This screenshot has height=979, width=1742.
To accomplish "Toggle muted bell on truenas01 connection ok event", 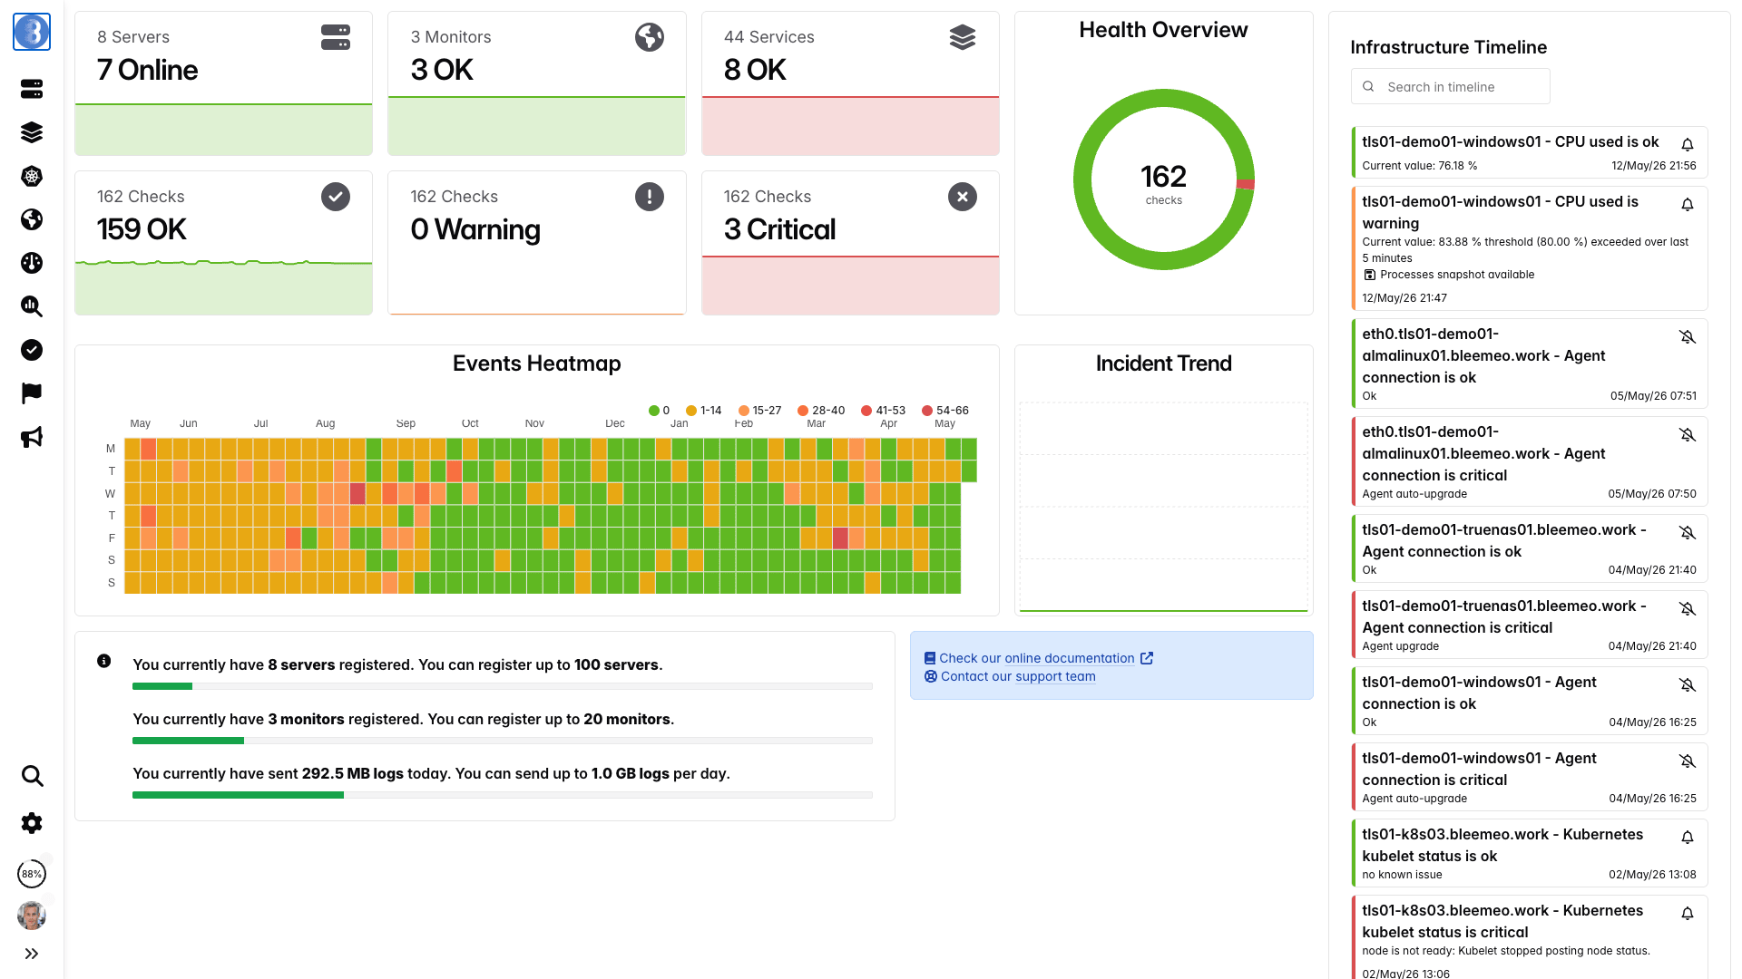I will pos(1688,533).
